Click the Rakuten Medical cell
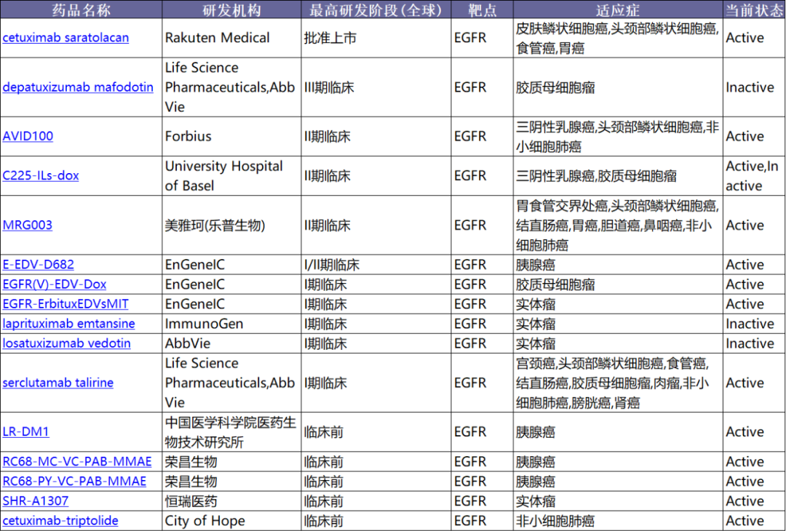Viewport: 786px width, 531px height. pos(231,38)
